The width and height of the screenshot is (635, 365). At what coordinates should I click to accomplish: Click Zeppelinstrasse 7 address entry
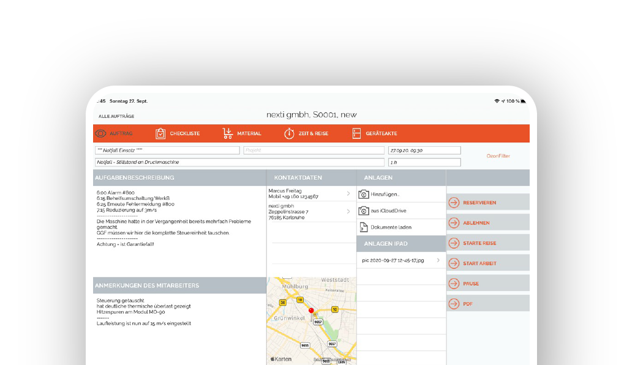(x=288, y=212)
